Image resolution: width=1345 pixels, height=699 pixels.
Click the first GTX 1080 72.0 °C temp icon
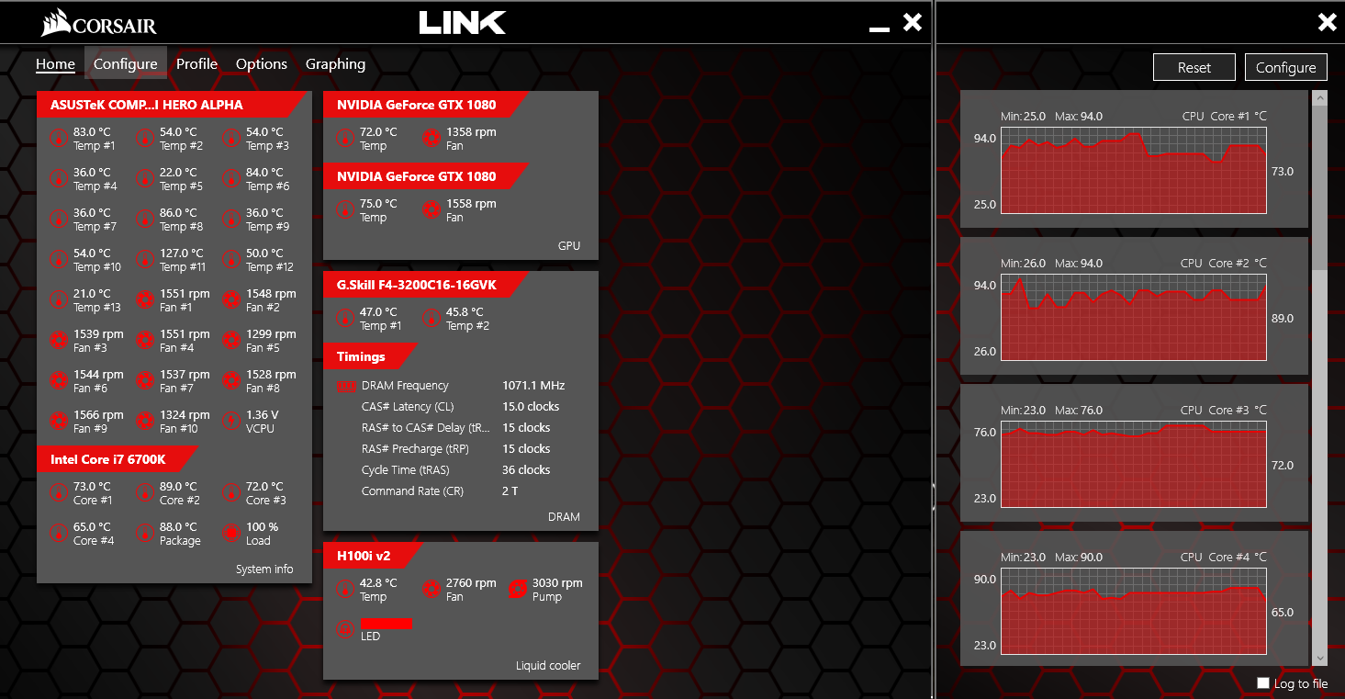point(345,139)
